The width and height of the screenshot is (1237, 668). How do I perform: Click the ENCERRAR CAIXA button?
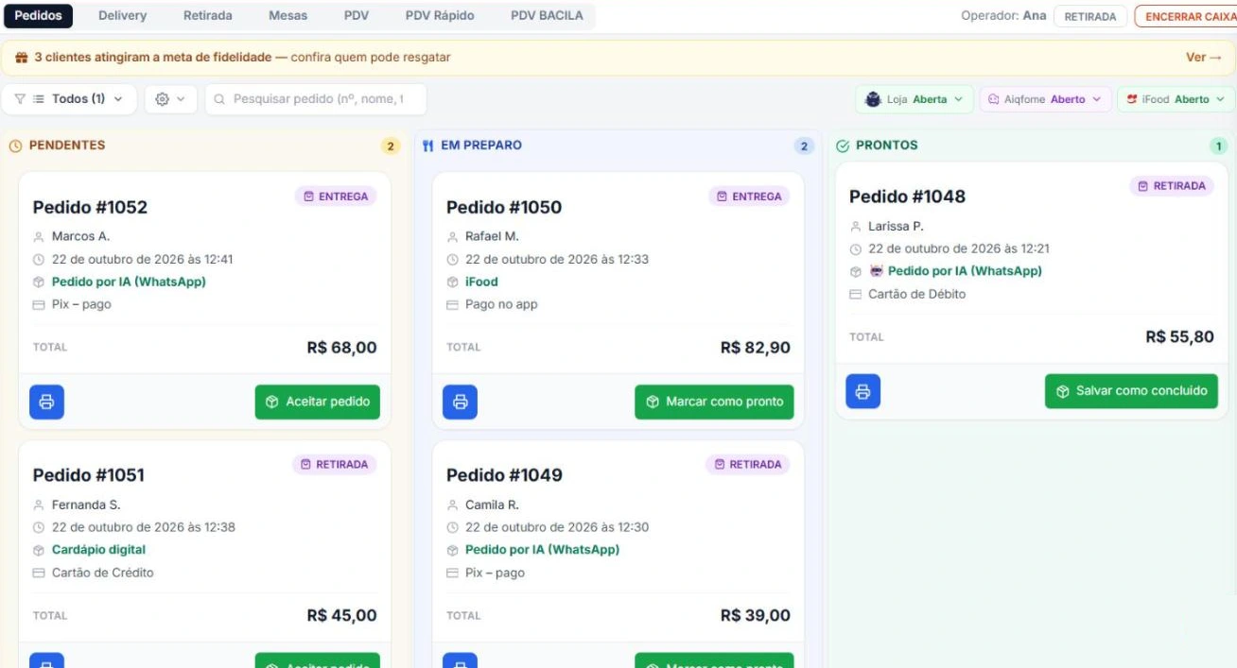click(1188, 16)
